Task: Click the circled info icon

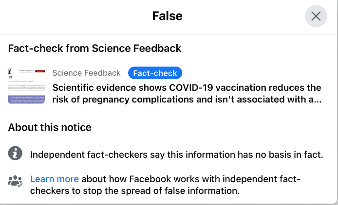Action: [x=15, y=154]
